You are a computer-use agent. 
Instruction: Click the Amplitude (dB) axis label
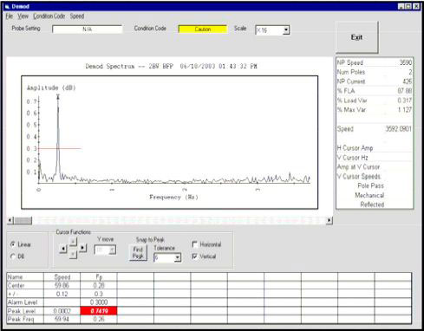pyautogui.click(x=51, y=88)
